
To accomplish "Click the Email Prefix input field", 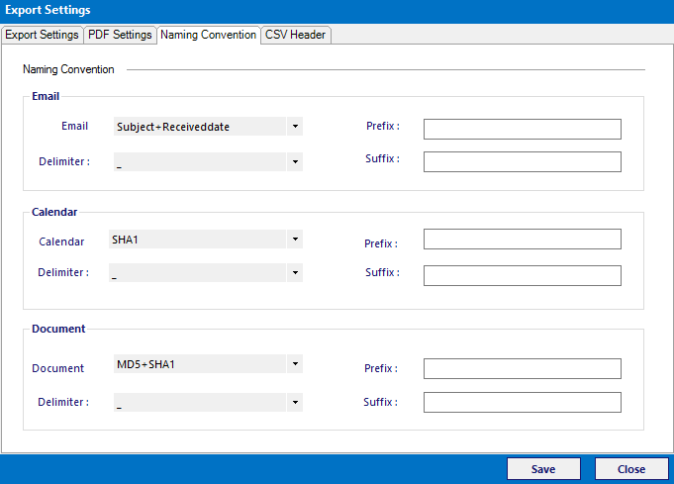I will pyautogui.click(x=523, y=129).
